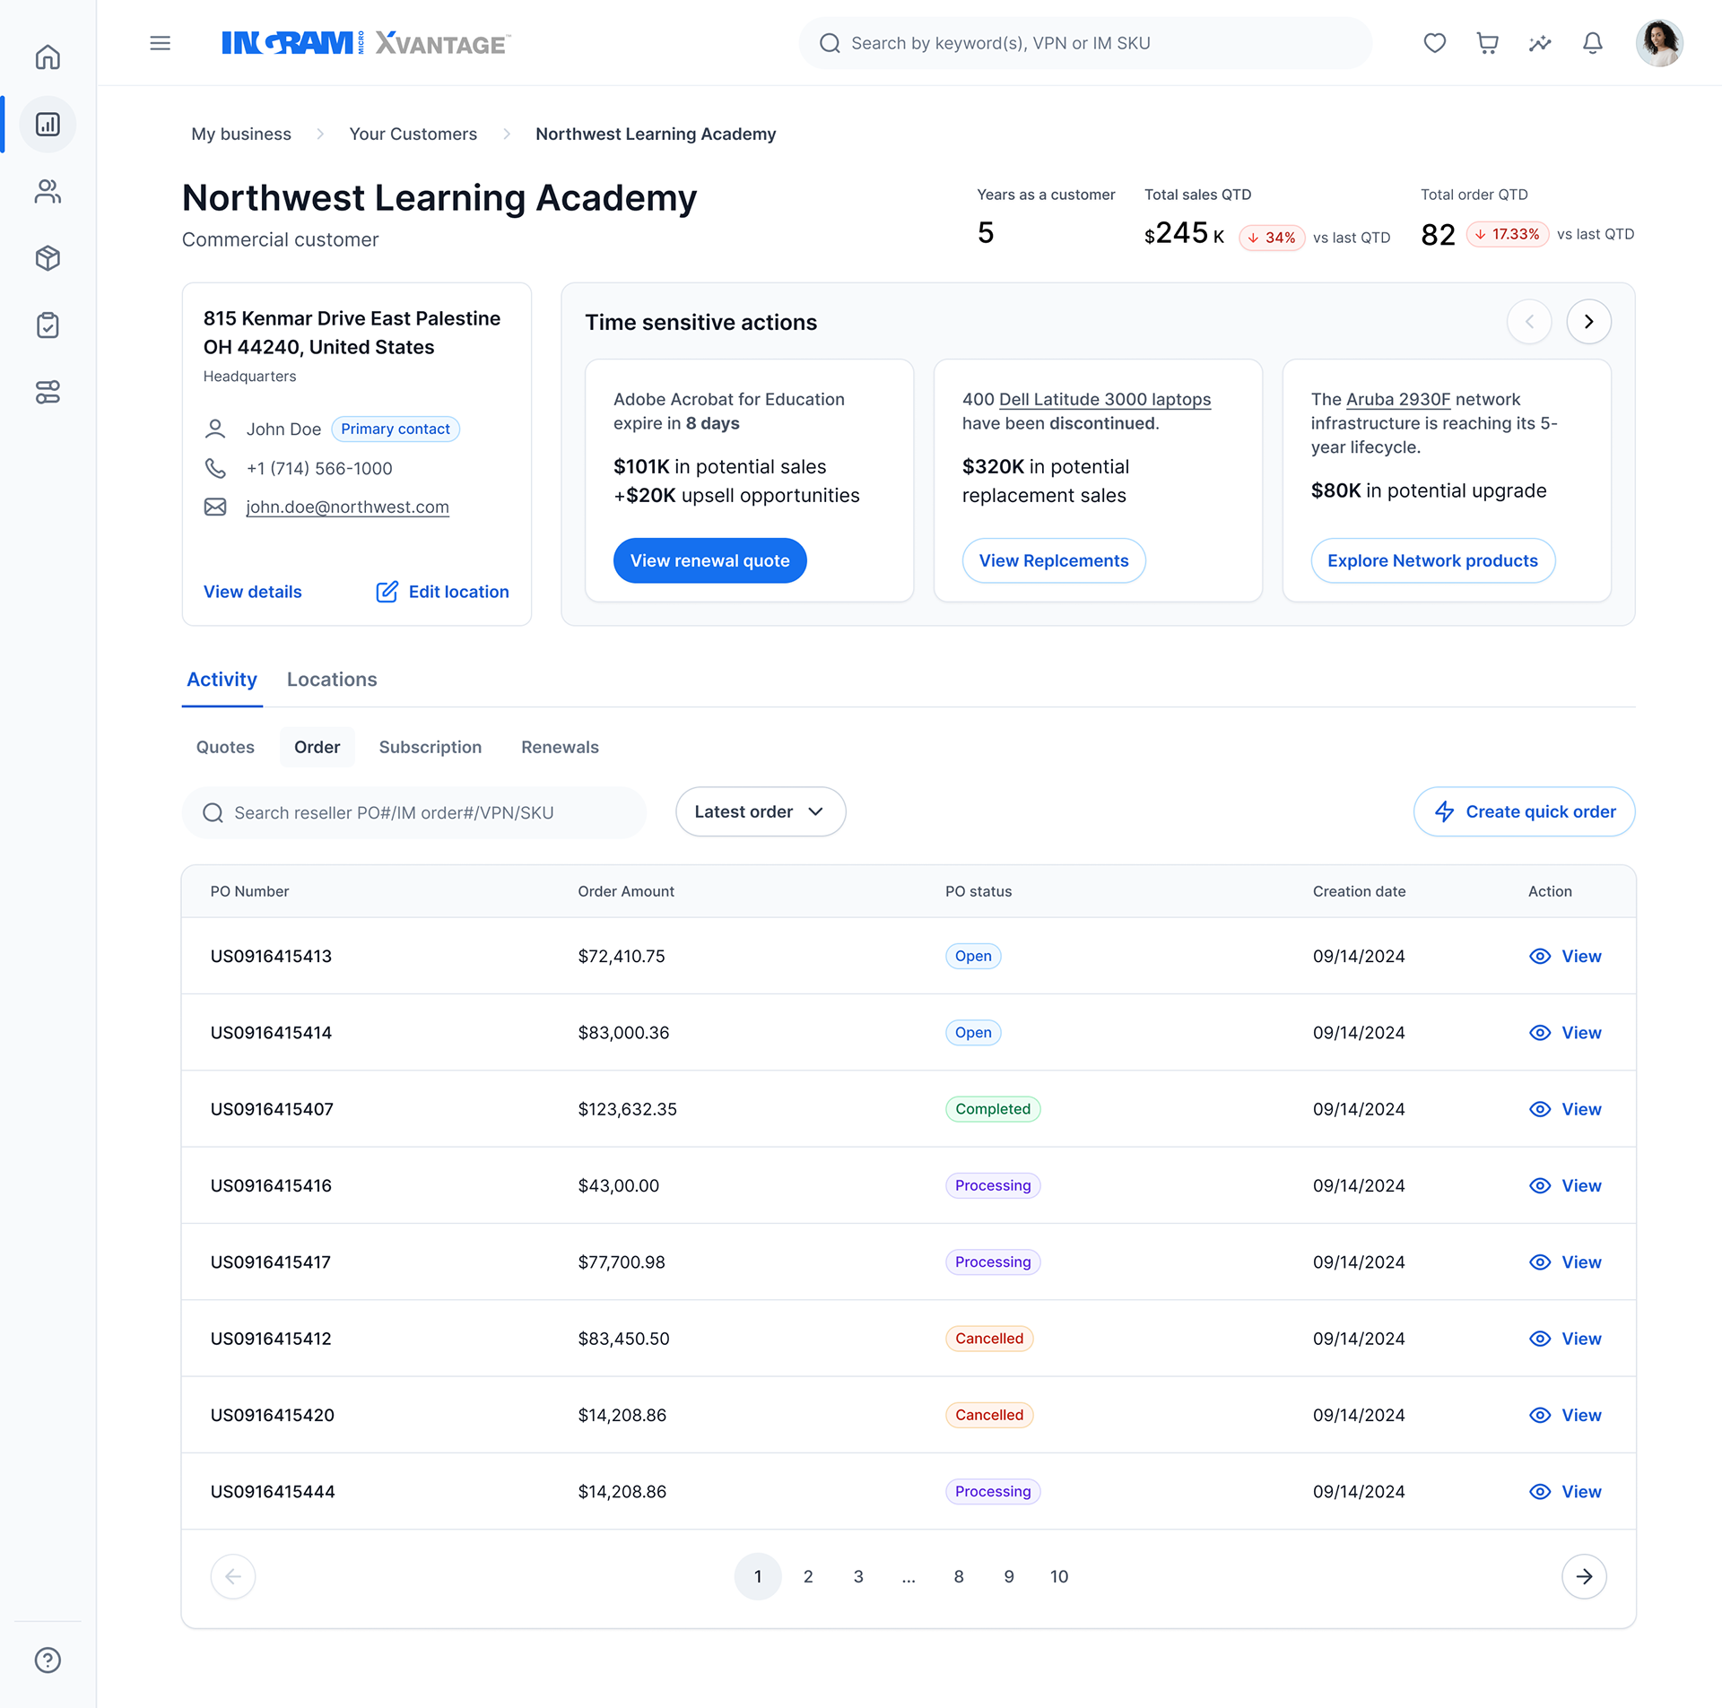Image resolution: width=1722 pixels, height=1708 pixels.
Task: Click eye View icon for order US0916415413
Action: click(1539, 956)
